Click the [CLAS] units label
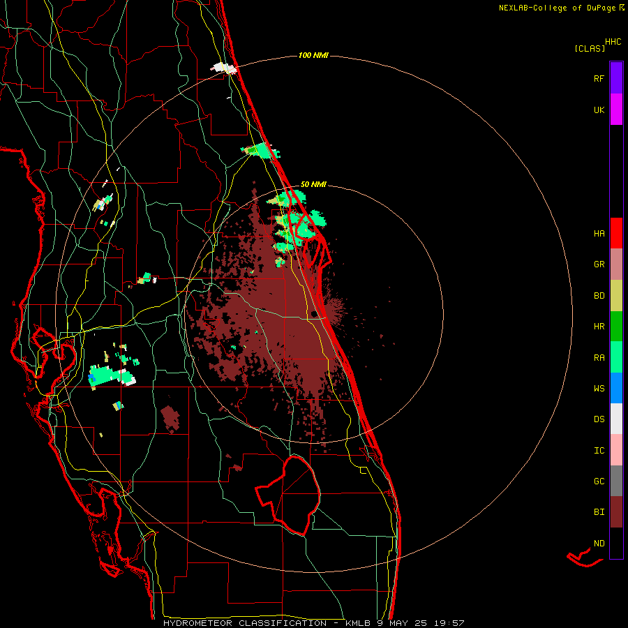The width and height of the screenshot is (628, 628). coord(590,49)
